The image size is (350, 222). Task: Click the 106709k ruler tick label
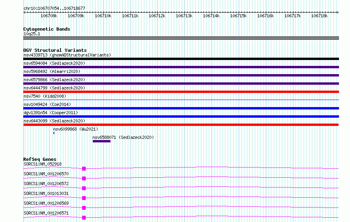[x=76, y=16]
